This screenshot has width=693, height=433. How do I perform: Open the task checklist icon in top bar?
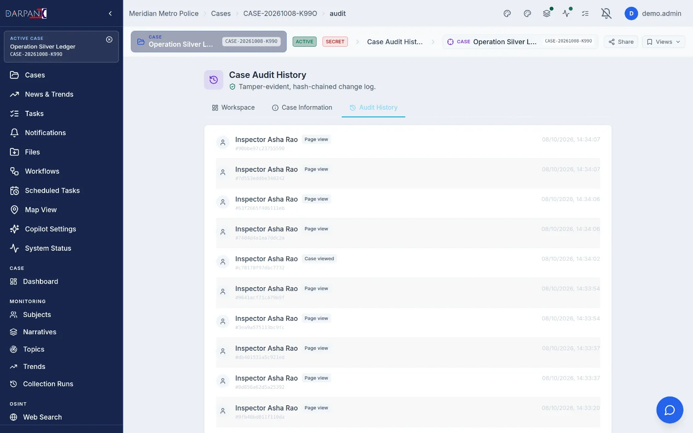click(585, 13)
